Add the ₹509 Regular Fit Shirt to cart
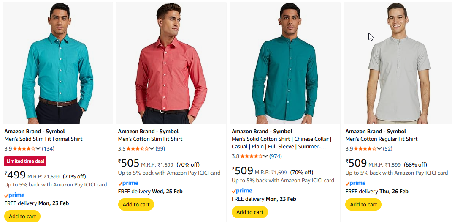The image size is (452, 222). coord(363,204)
